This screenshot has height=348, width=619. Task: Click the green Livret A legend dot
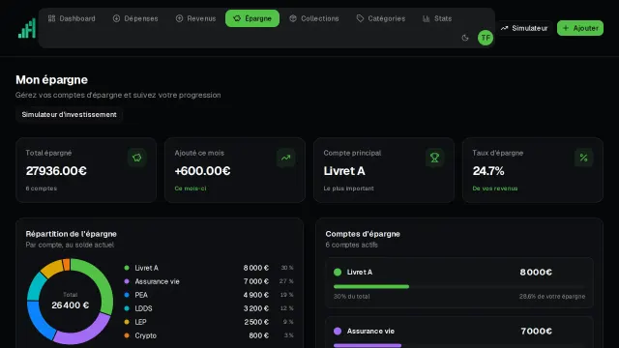127,268
